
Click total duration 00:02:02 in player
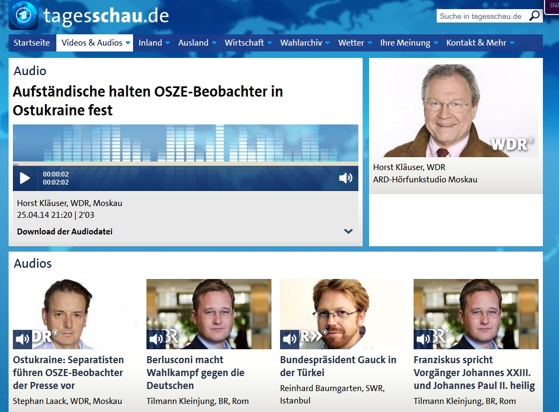point(56,182)
